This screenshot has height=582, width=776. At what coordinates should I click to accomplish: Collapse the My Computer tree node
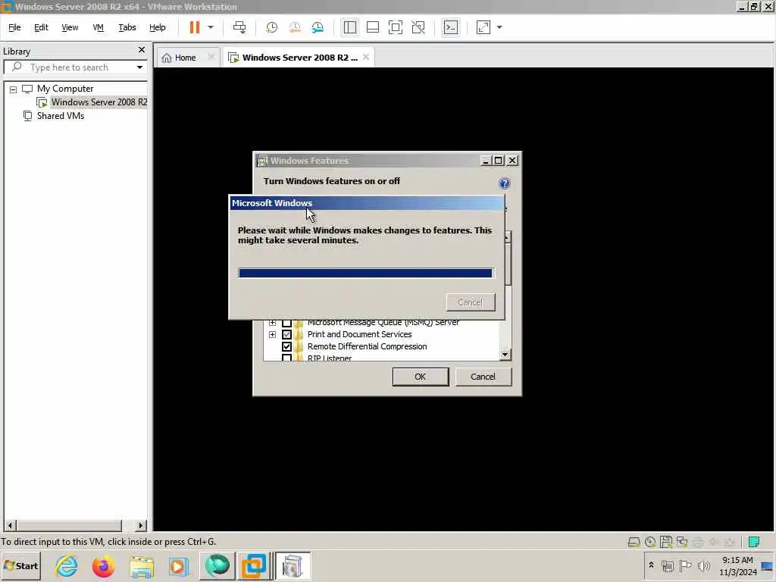click(14, 89)
